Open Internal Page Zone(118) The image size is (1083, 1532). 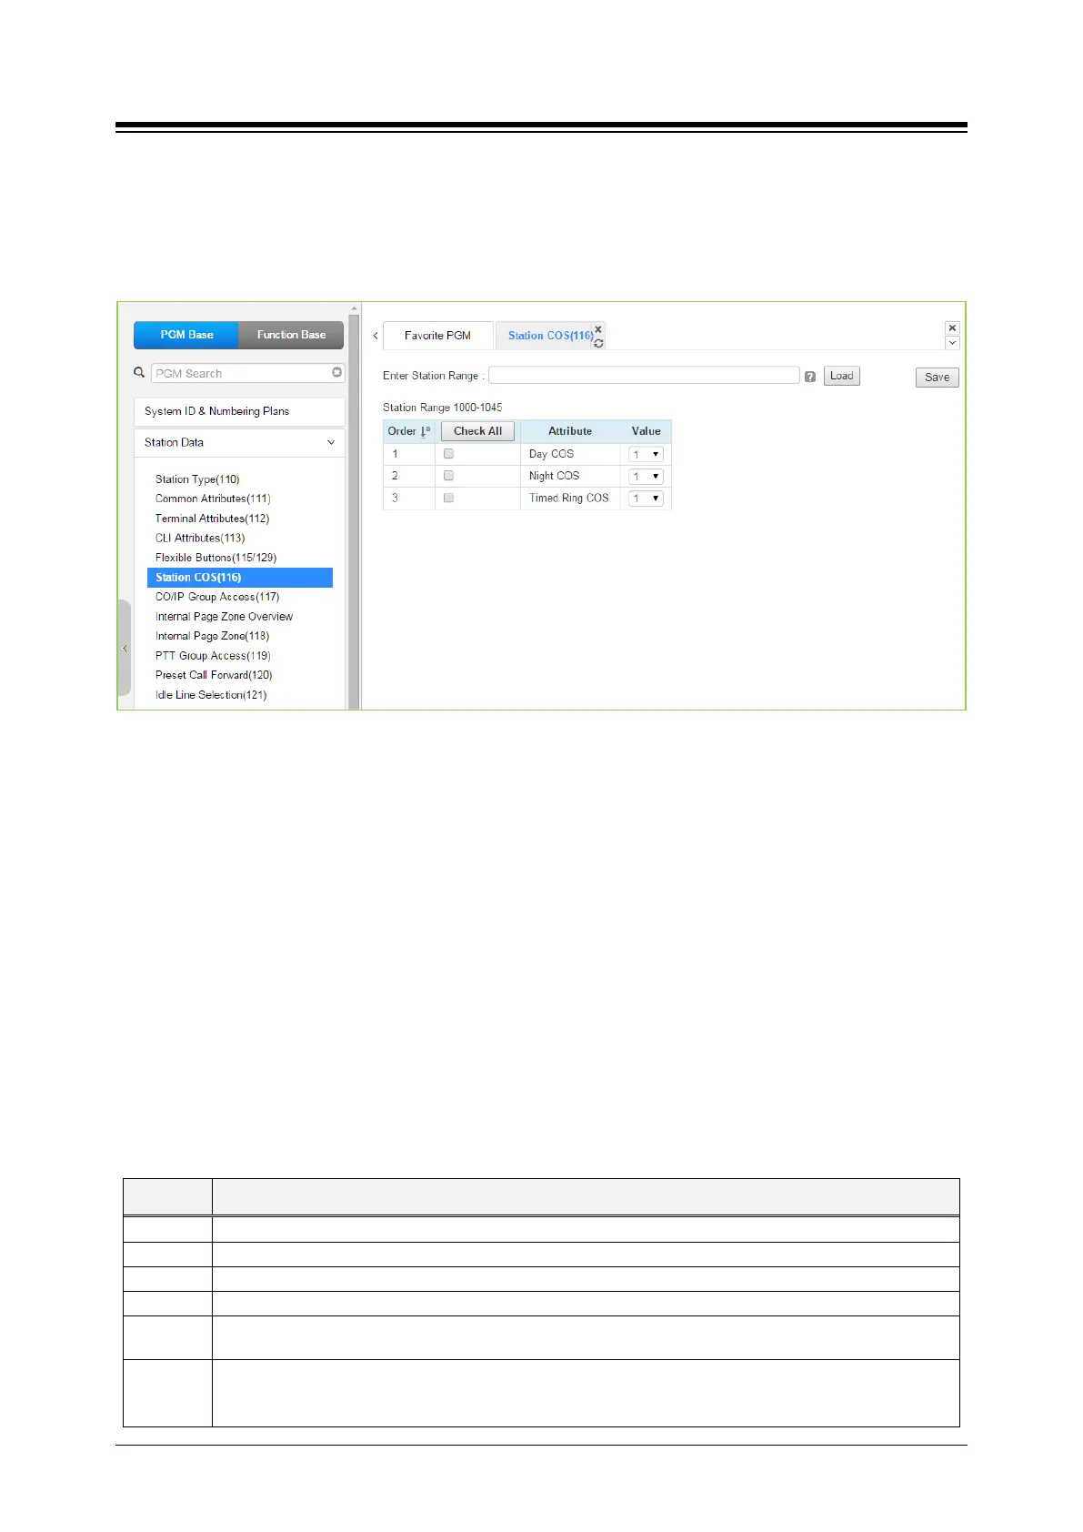[212, 636]
